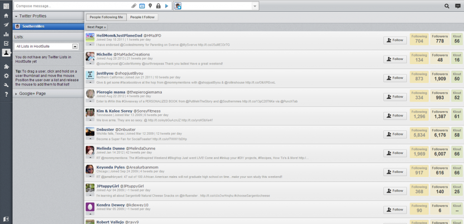
Task: Follow justByou @shopjustByou
Action: click(x=395, y=78)
